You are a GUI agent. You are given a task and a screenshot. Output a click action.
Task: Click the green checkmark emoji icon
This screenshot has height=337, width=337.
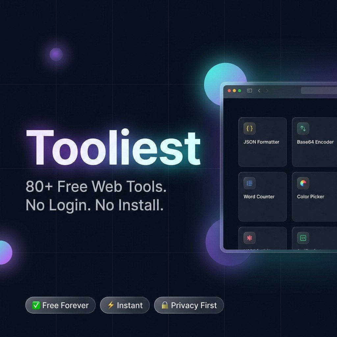36,305
